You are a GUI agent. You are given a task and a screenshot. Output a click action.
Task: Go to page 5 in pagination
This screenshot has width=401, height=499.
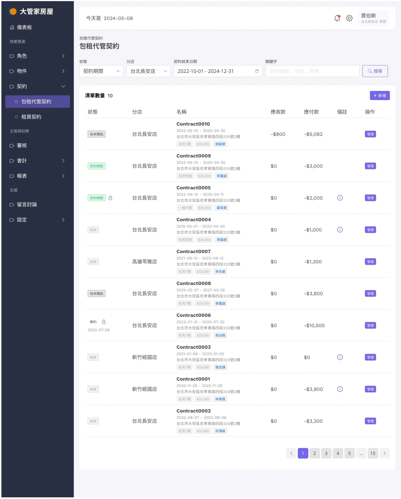tap(349, 454)
